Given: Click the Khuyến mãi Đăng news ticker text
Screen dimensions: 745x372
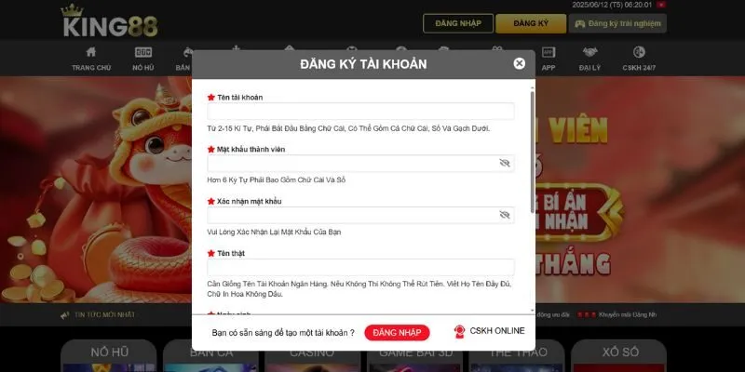Looking at the screenshot, I should click(628, 314).
